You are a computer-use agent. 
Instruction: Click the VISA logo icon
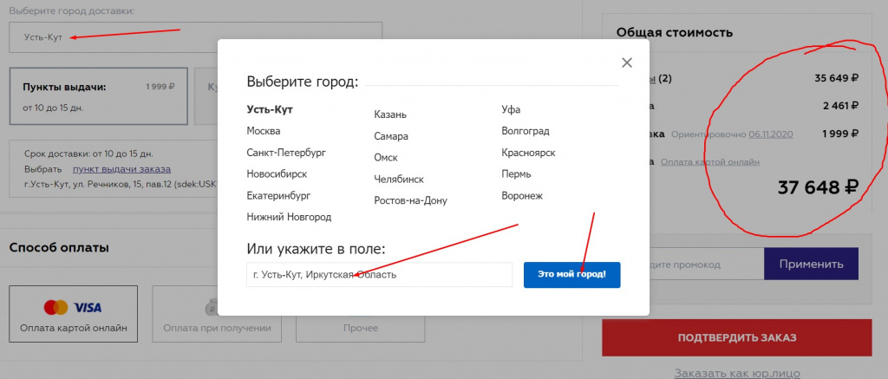(x=88, y=308)
